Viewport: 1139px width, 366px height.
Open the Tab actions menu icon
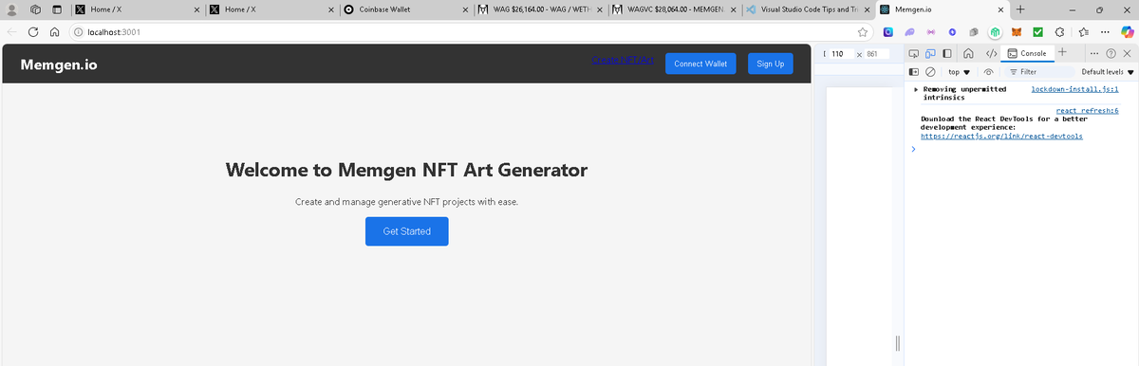click(x=56, y=9)
